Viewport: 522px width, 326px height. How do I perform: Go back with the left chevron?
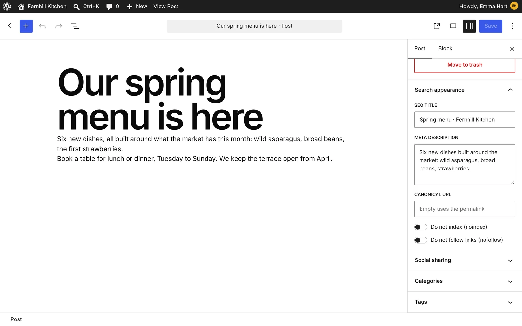[10, 26]
